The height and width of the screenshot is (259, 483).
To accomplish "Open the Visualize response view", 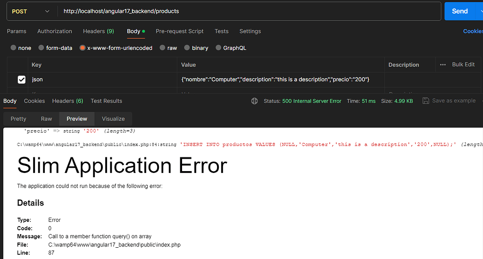I will coord(113,119).
